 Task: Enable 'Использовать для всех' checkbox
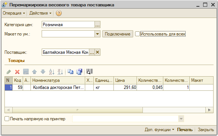(x=137, y=34)
